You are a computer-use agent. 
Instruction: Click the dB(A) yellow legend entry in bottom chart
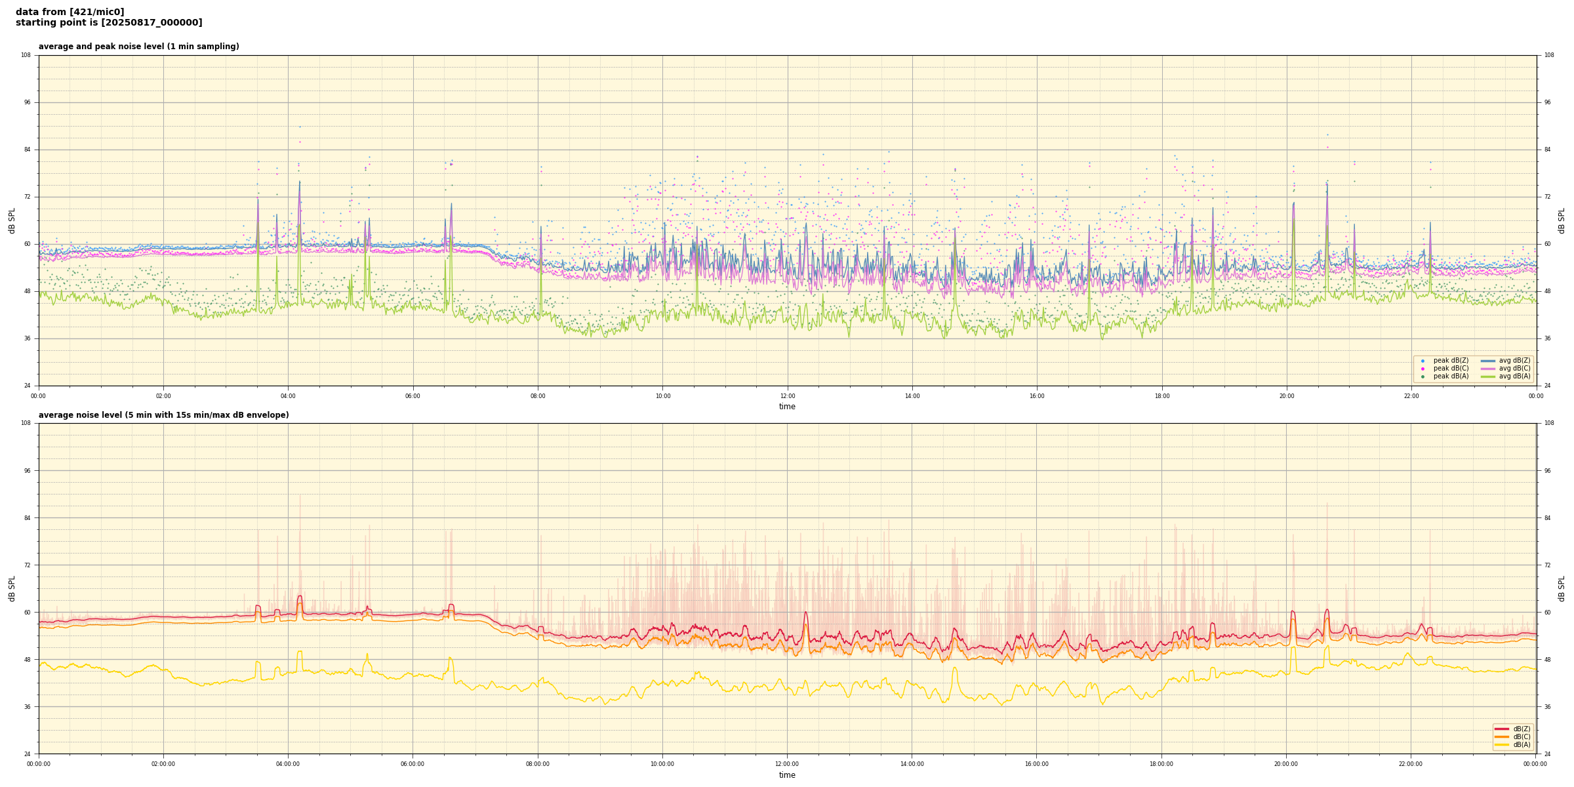(1502, 744)
